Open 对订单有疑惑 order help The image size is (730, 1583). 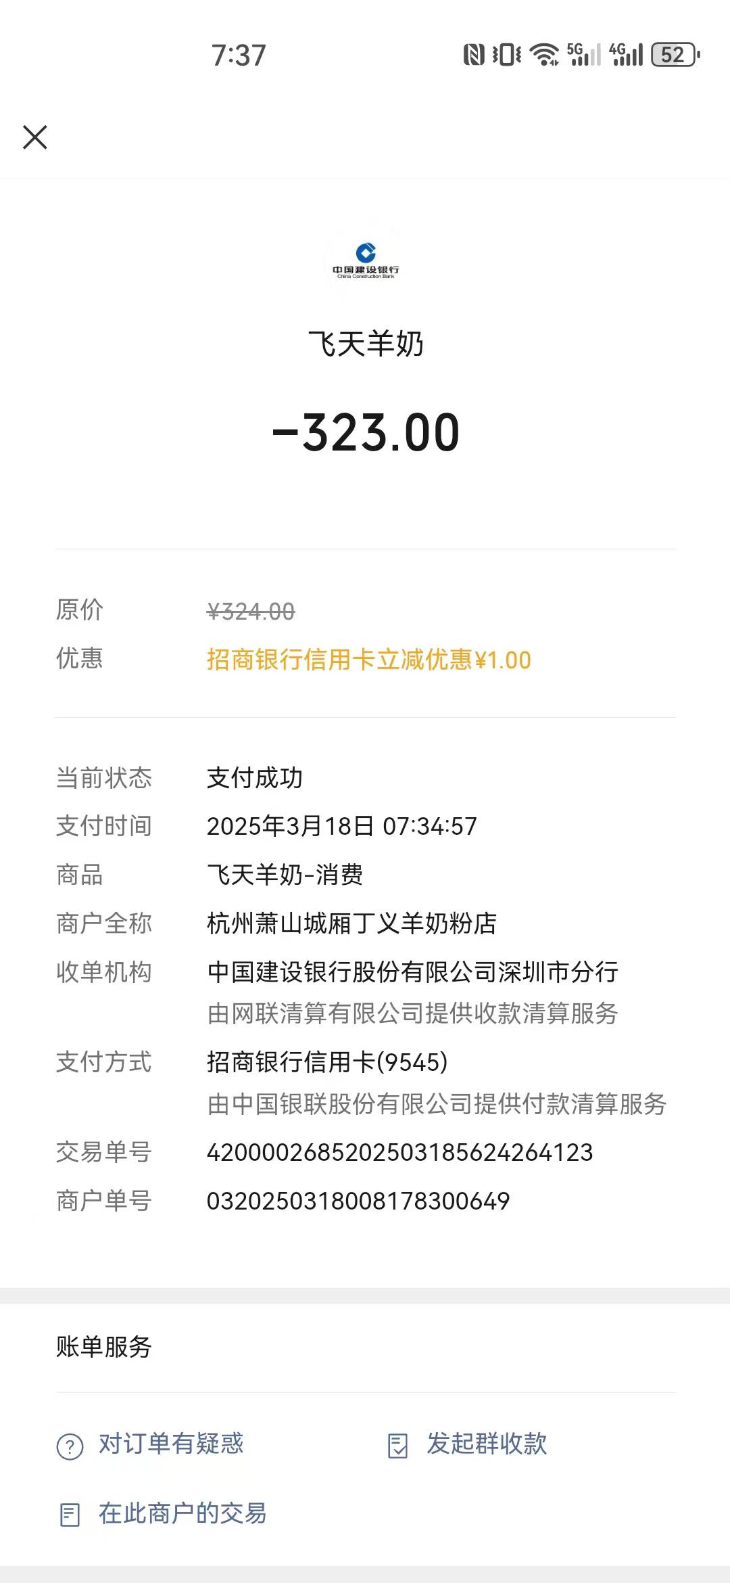[171, 1444]
